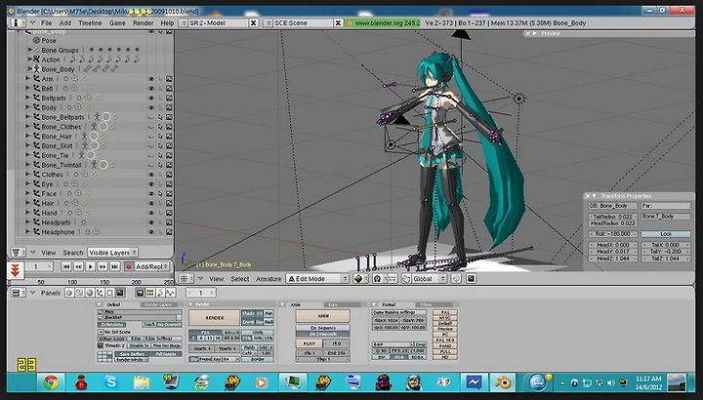The image size is (703, 400).
Task: Open the Blender info window type menu
Action: 17,22
